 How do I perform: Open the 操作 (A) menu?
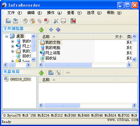click(54, 13)
